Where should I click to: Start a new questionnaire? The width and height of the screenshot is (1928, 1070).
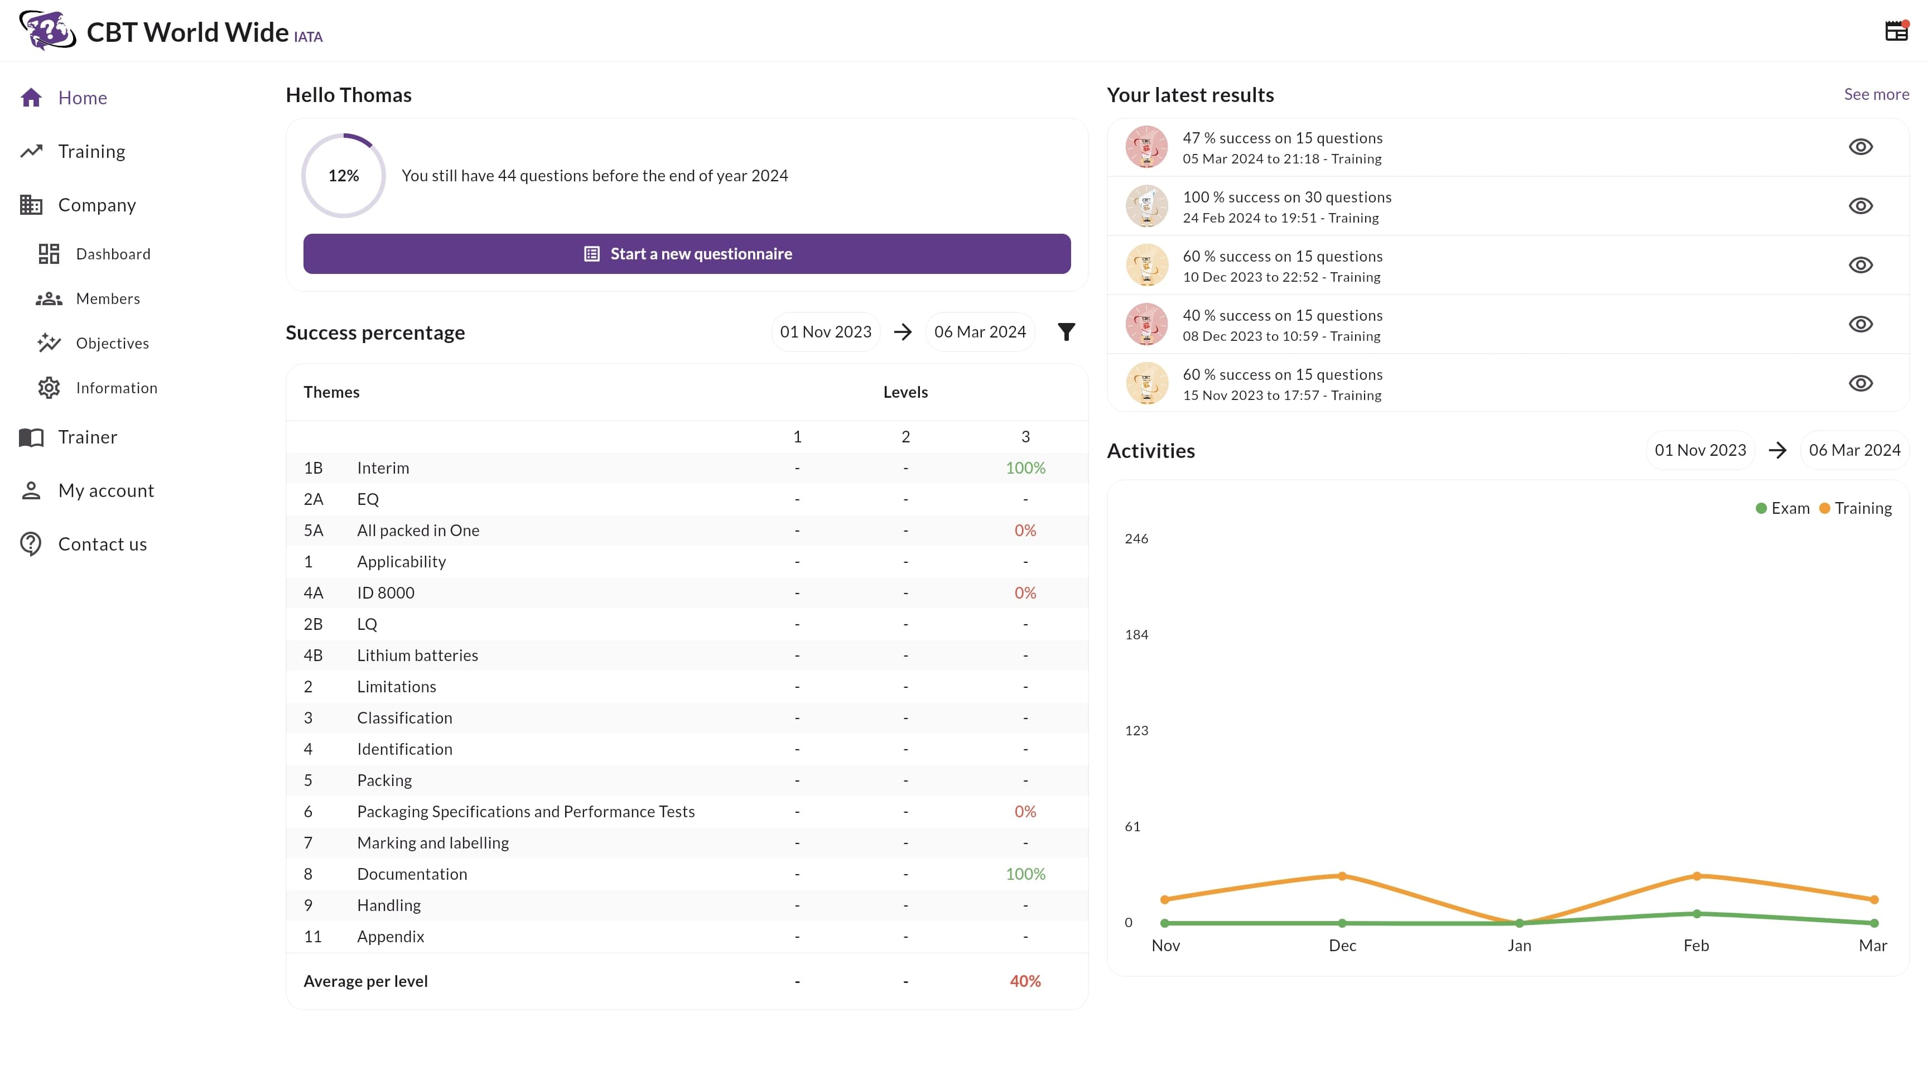(686, 254)
